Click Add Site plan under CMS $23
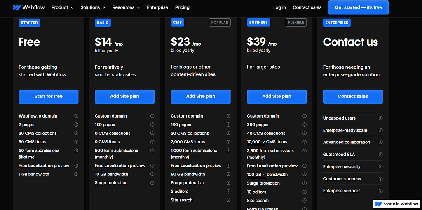The width and height of the screenshot is (422, 210). coord(201,97)
